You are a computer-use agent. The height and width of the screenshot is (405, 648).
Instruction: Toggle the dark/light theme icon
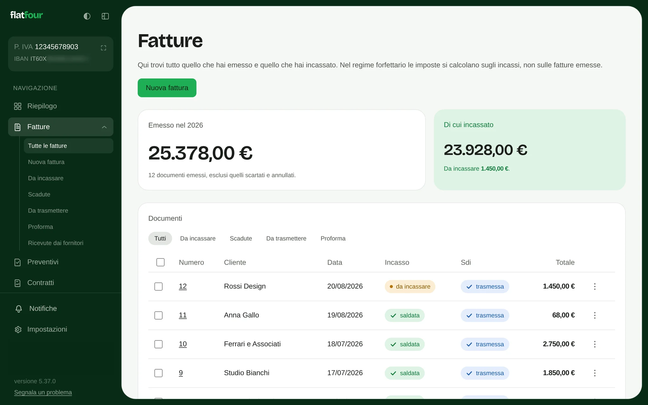[87, 16]
